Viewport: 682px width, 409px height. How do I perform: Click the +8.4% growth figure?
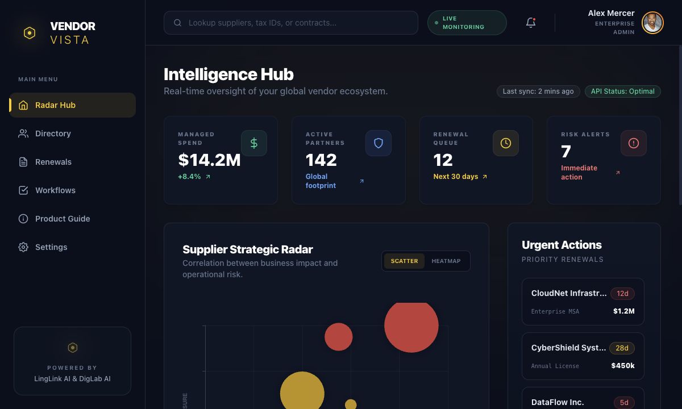pyautogui.click(x=189, y=177)
